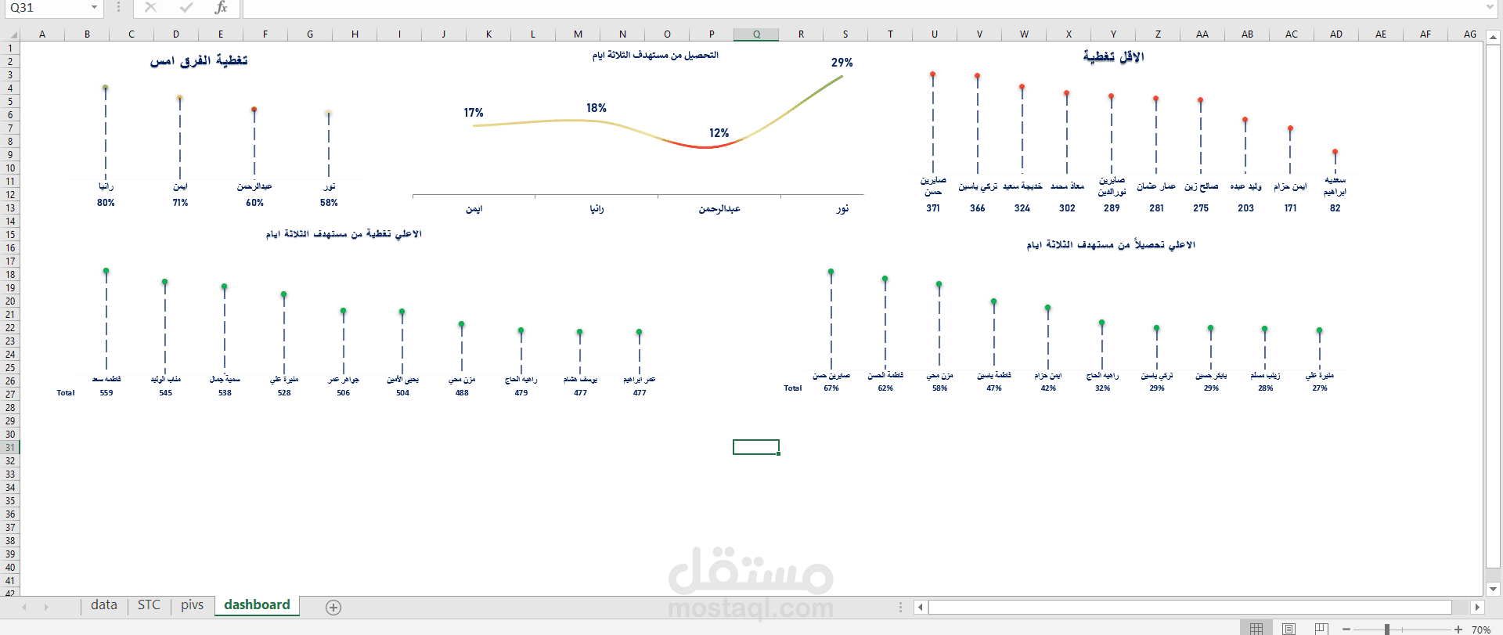The height and width of the screenshot is (635, 1503).
Task: Click the vertical scrollbar thumb
Action: [1493, 305]
